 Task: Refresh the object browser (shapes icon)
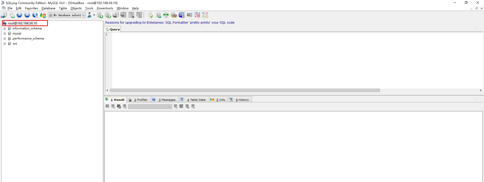[x=43, y=15]
